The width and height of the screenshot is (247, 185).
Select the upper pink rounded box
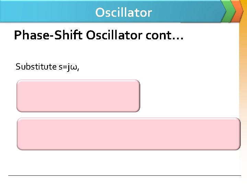[78, 96]
